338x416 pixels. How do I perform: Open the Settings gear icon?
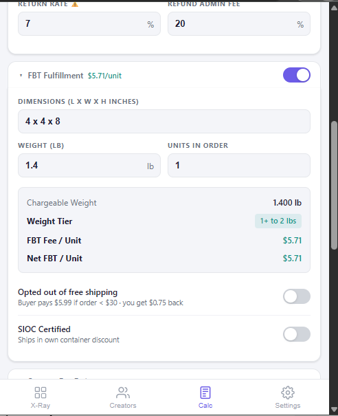click(x=288, y=393)
